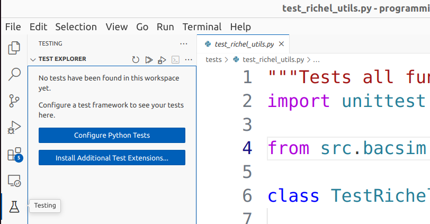
Task: Click line number 6 in the gutter
Action: 247,196
